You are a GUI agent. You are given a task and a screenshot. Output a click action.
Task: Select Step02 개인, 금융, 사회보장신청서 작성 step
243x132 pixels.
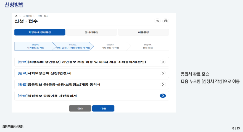pos(73,46)
